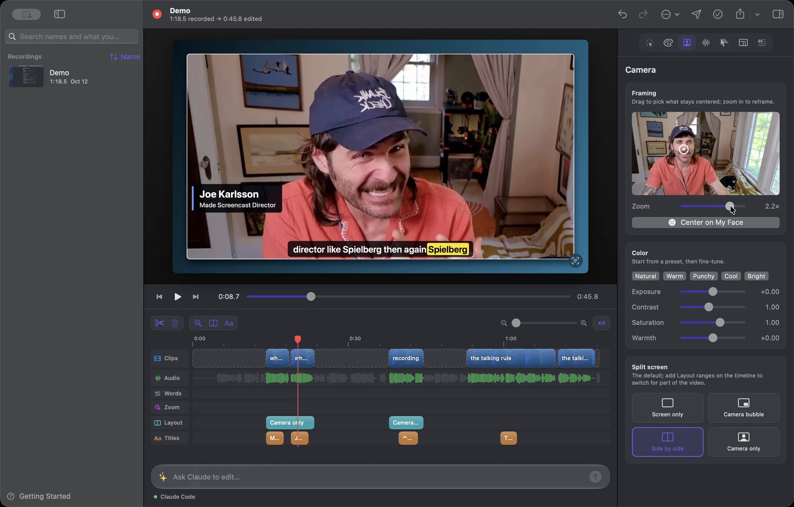Add a layout range tool
The height and width of the screenshot is (507, 794).
click(x=213, y=323)
